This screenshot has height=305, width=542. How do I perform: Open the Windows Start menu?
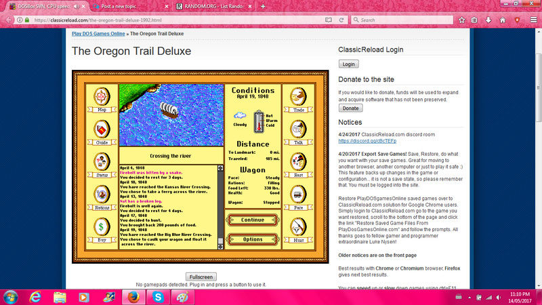click(10, 298)
